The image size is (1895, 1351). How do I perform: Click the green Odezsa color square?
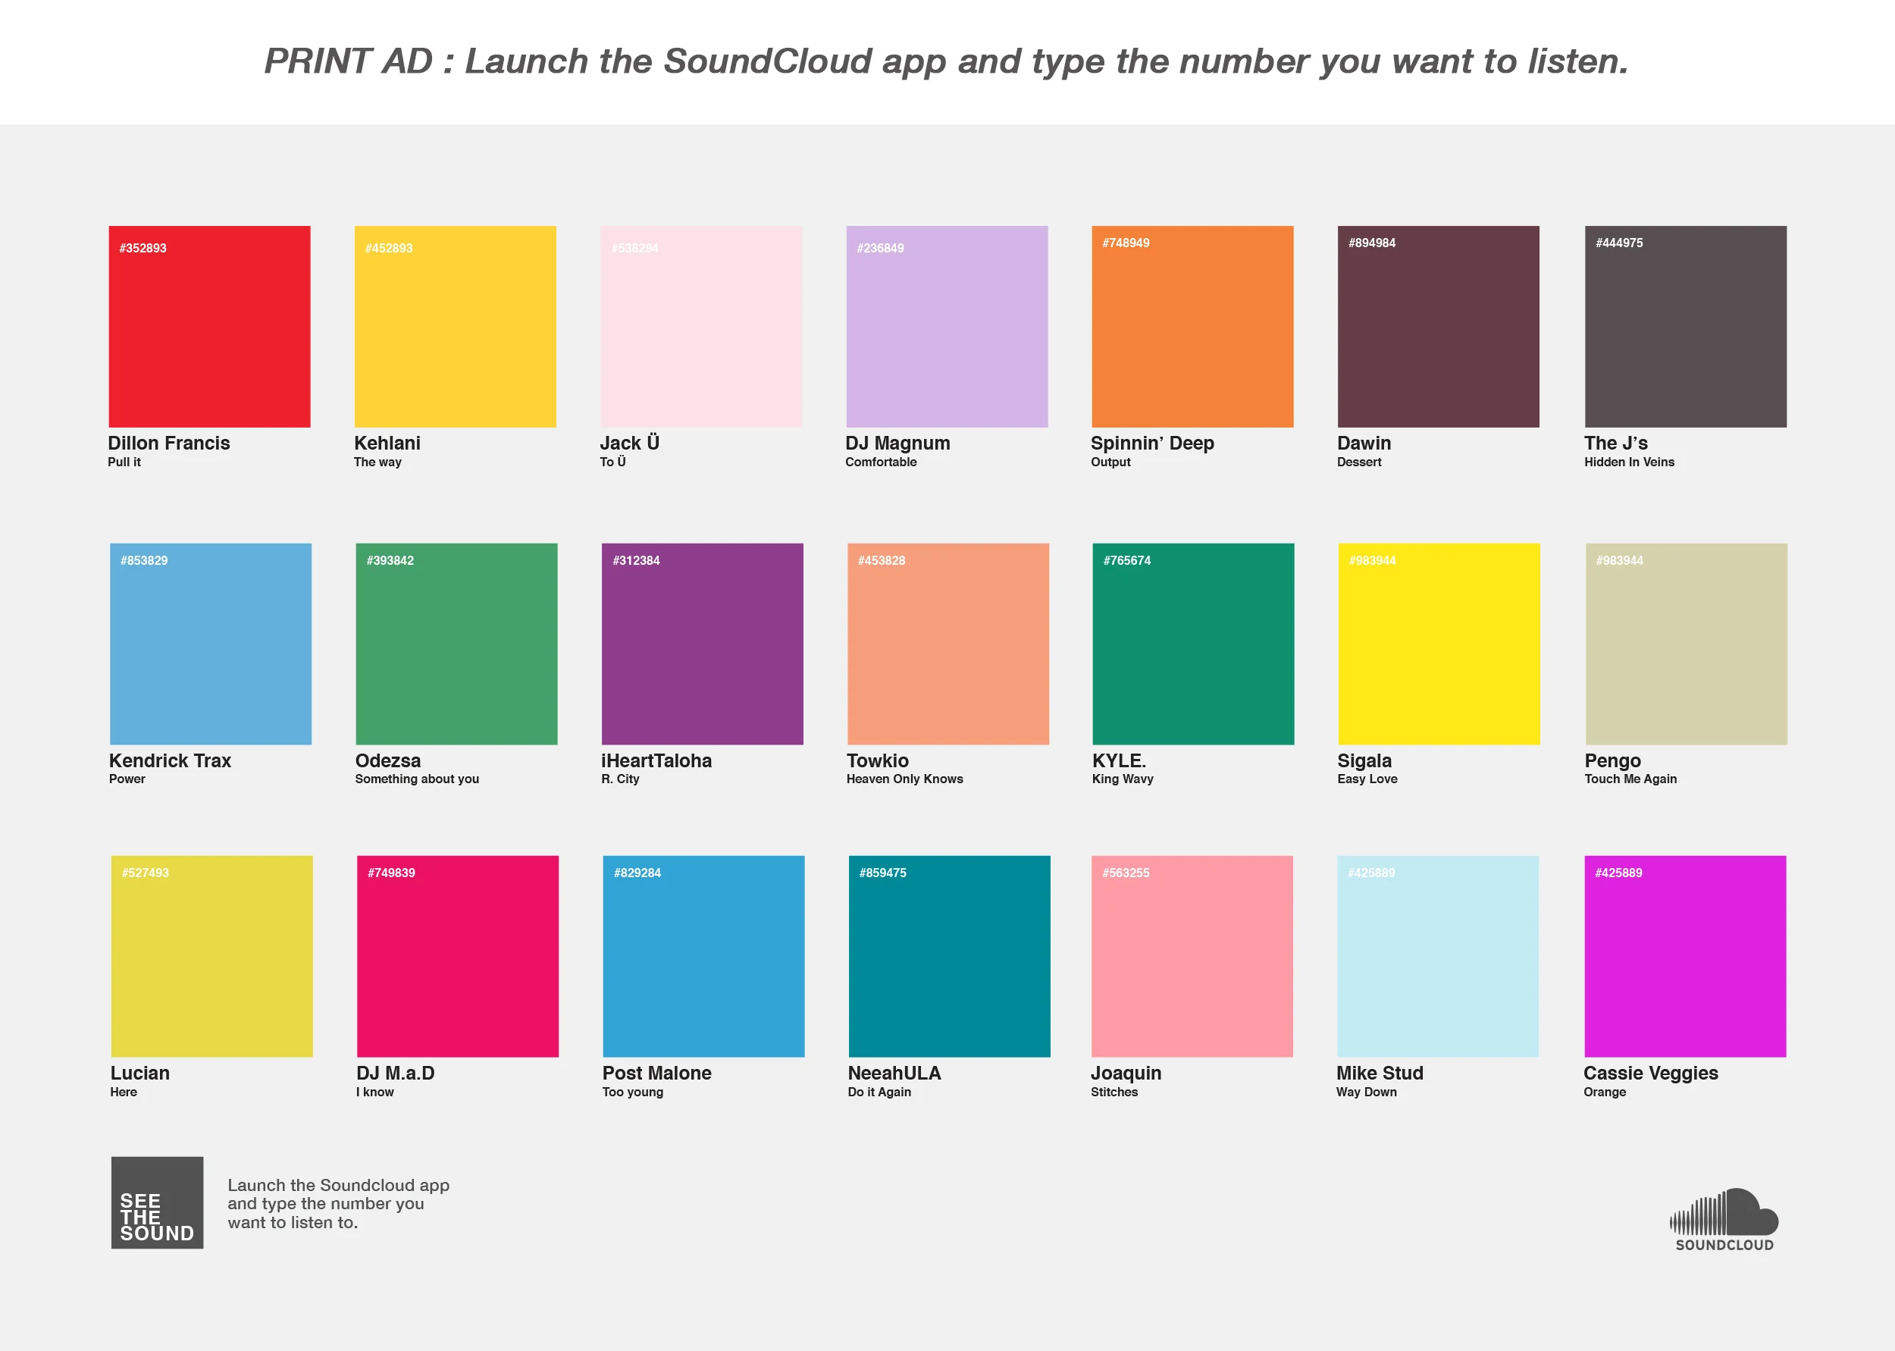click(x=456, y=644)
